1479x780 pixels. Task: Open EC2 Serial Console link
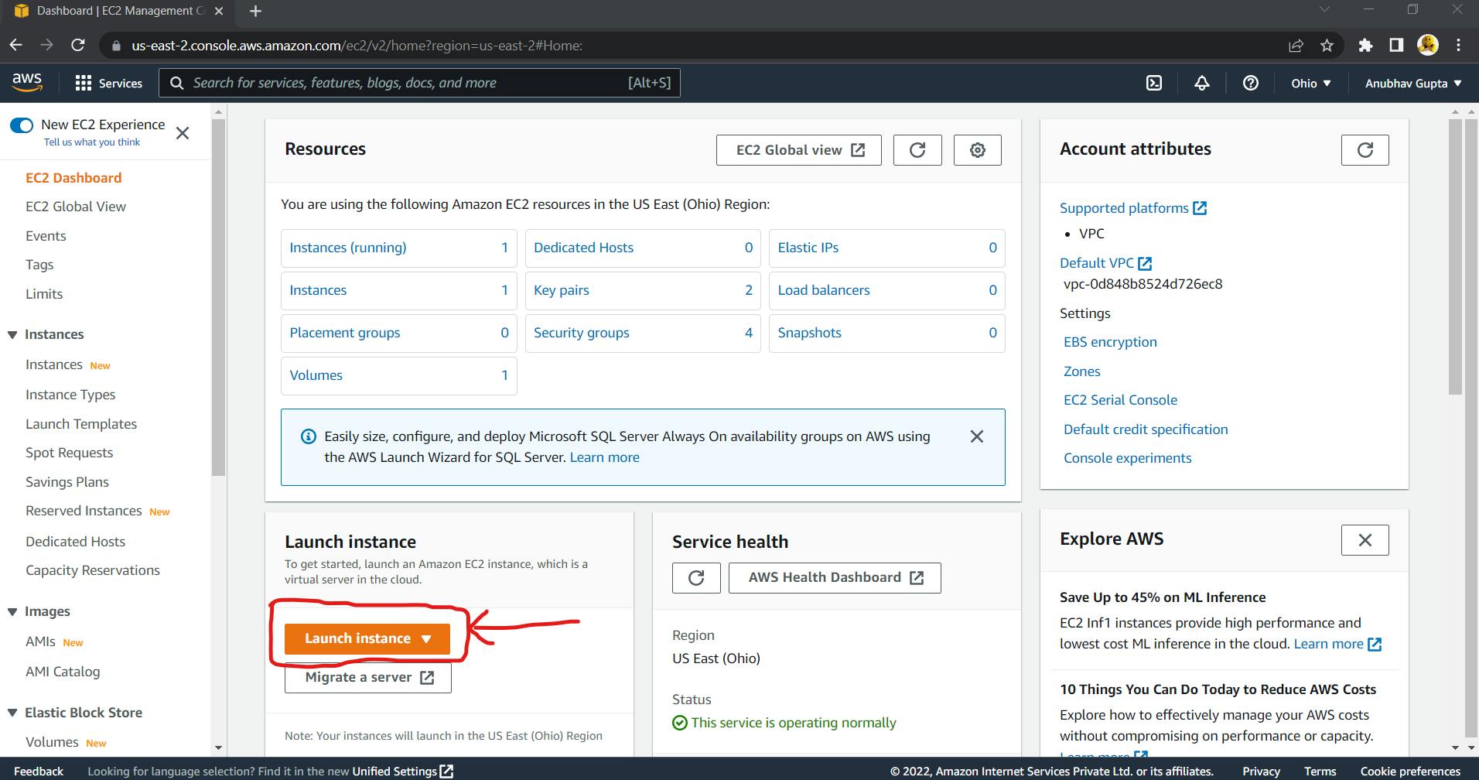pyautogui.click(x=1120, y=400)
